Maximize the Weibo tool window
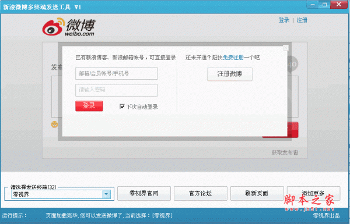Screen dimensions: 350x224 tap(324, 5)
